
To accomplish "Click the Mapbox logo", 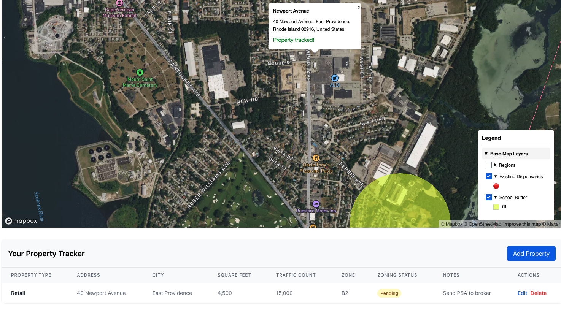I will click(x=21, y=221).
